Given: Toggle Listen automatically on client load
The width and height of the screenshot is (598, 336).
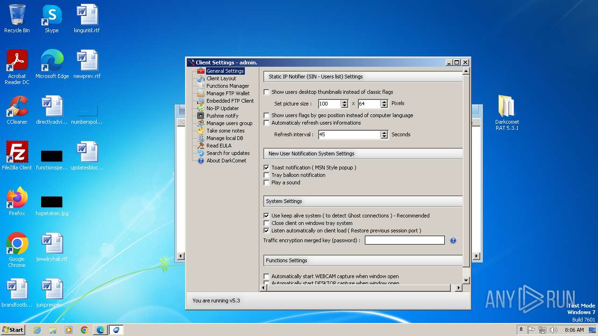Looking at the screenshot, I should [x=266, y=231].
